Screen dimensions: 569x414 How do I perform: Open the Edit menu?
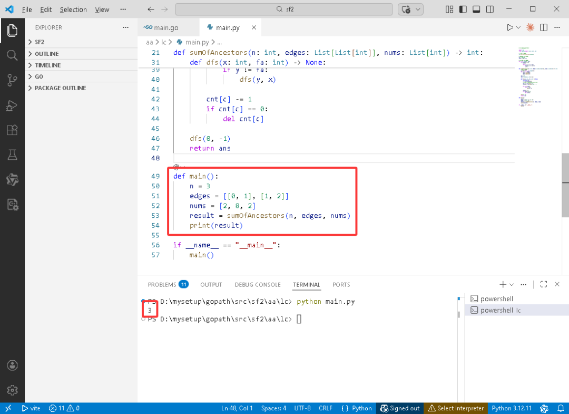[x=46, y=9]
